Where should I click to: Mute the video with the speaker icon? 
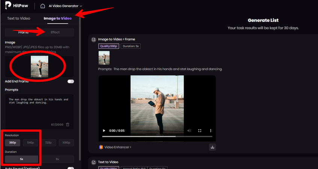click(189, 131)
